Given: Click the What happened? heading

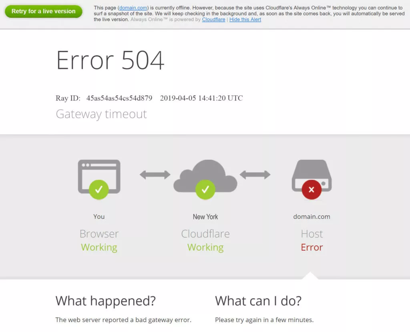Looking at the screenshot, I should [106, 301].
